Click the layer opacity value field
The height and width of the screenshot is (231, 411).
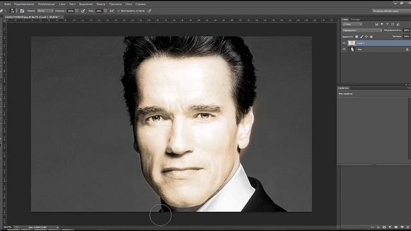[x=407, y=30]
